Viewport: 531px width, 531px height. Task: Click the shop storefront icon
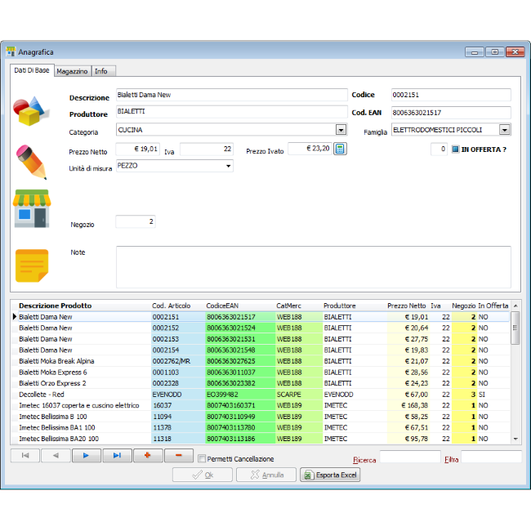[32, 208]
